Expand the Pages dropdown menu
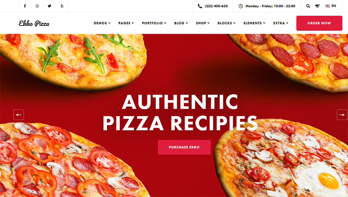Screen dimensions: 348x197 tap(126, 23)
